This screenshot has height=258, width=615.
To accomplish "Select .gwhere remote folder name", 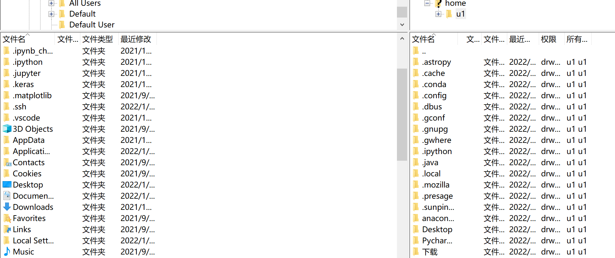I will coord(437,140).
